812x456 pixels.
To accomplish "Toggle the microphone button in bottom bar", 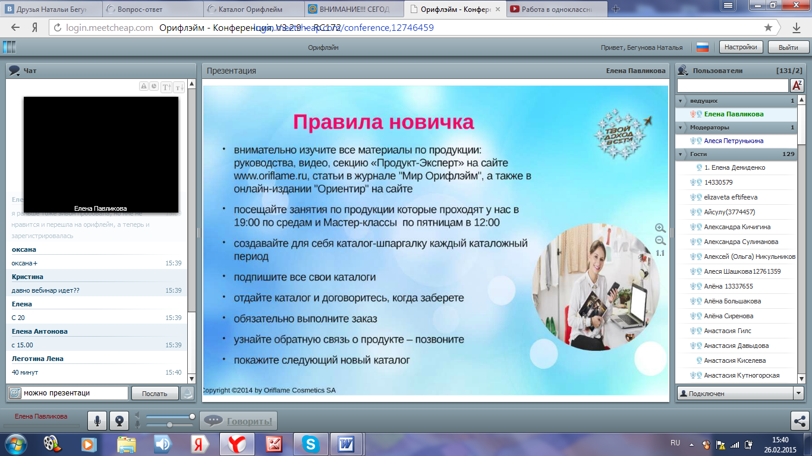I will [x=97, y=421].
